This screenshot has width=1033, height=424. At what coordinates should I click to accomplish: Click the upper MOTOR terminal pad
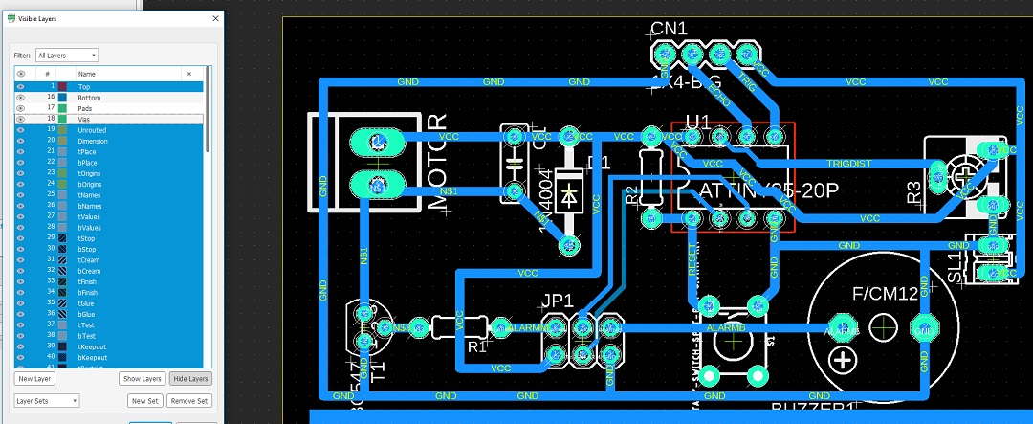(x=377, y=143)
